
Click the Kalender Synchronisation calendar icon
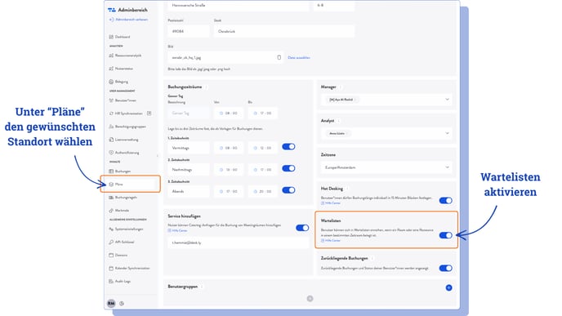point(111,268)
